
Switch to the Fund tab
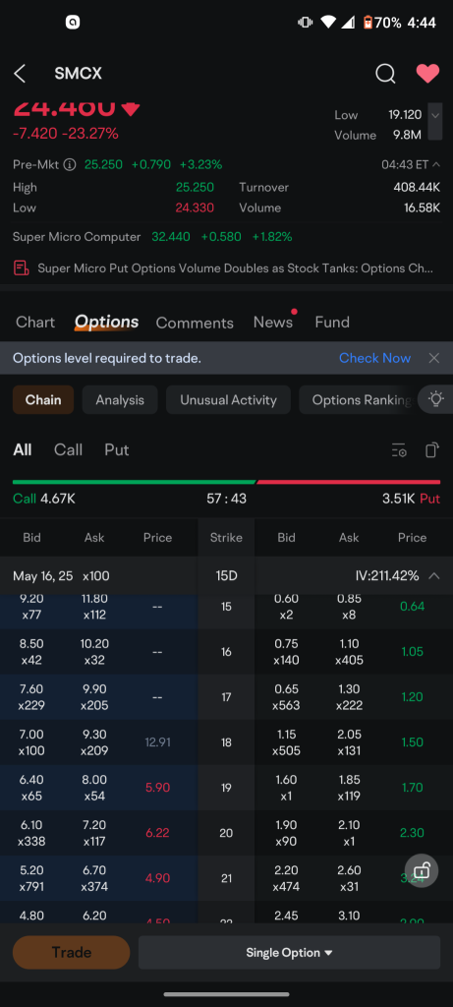click(332, 322)
